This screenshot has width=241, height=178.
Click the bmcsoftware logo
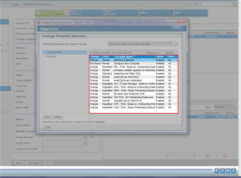point(49,29)
